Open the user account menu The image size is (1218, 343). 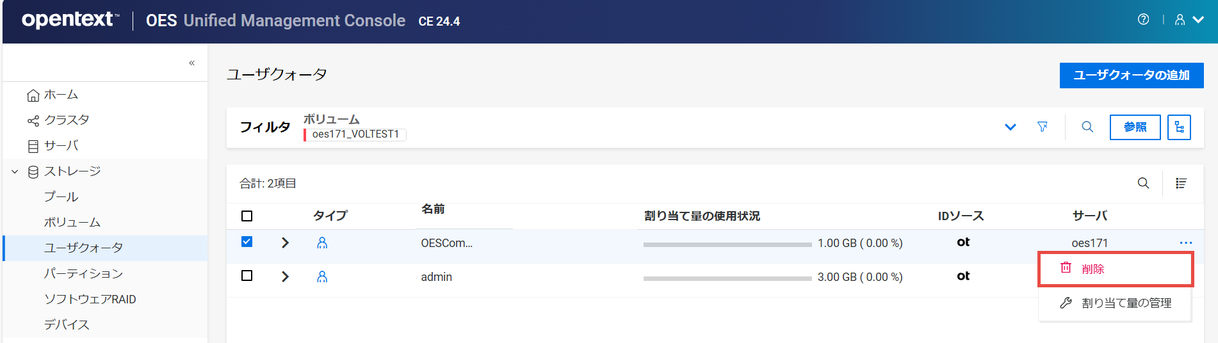click(x=1189, y=20)
